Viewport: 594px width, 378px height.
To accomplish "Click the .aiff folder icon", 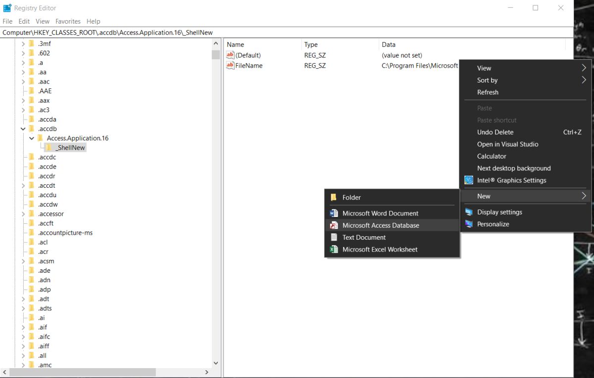I will point(32,346).
